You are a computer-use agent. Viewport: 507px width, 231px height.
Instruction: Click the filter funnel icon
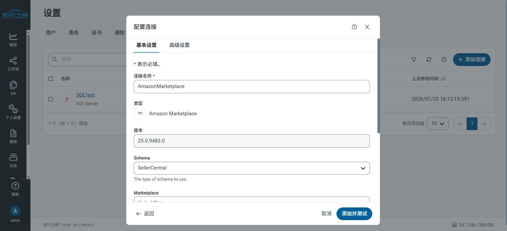(x=414, y=60)
